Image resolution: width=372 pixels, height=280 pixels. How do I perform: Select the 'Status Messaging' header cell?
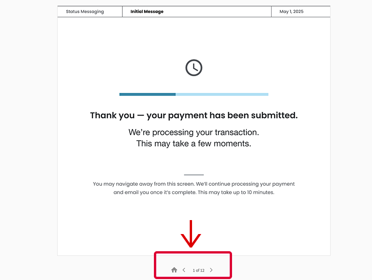(x=85, y=12)
